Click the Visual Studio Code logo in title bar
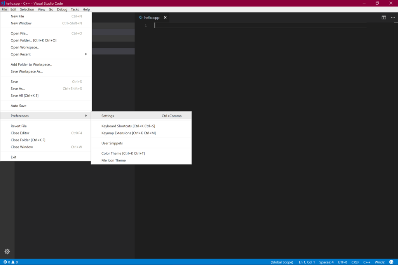 3,3
